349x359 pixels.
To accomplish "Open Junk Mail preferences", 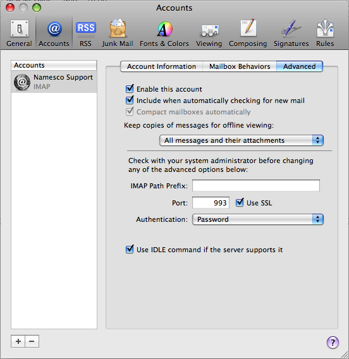I will 118,33.
